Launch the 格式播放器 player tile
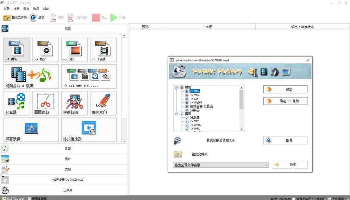Viewport: 350px width, 200px height. pos(89,130)
